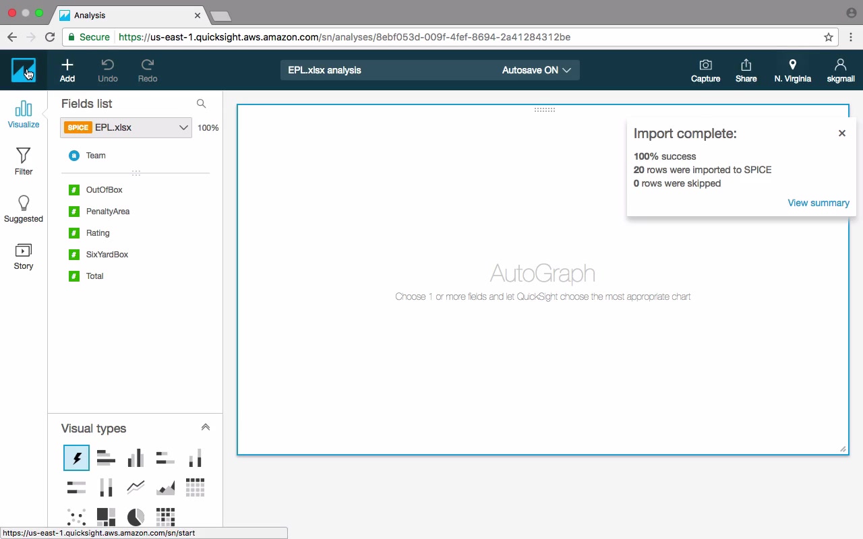Bookmark this page with the star icon
Viewport: 863px width, 539px height.
point(829,37)
